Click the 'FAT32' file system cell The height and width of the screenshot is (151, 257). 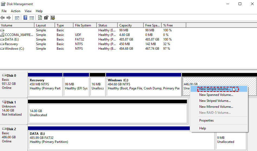(79, 39)
